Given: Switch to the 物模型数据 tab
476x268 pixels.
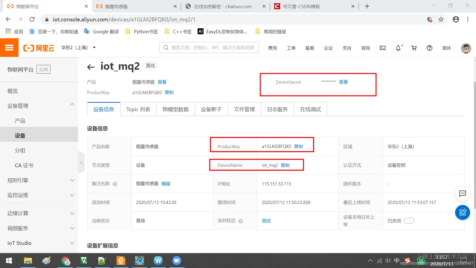Looking at the screenshot, I should click(x=175, y=109).
